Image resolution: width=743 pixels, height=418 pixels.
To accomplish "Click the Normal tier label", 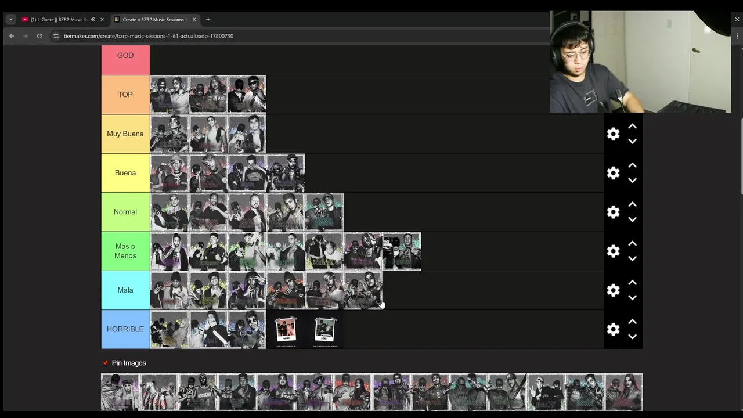I will tap(125, 212).
